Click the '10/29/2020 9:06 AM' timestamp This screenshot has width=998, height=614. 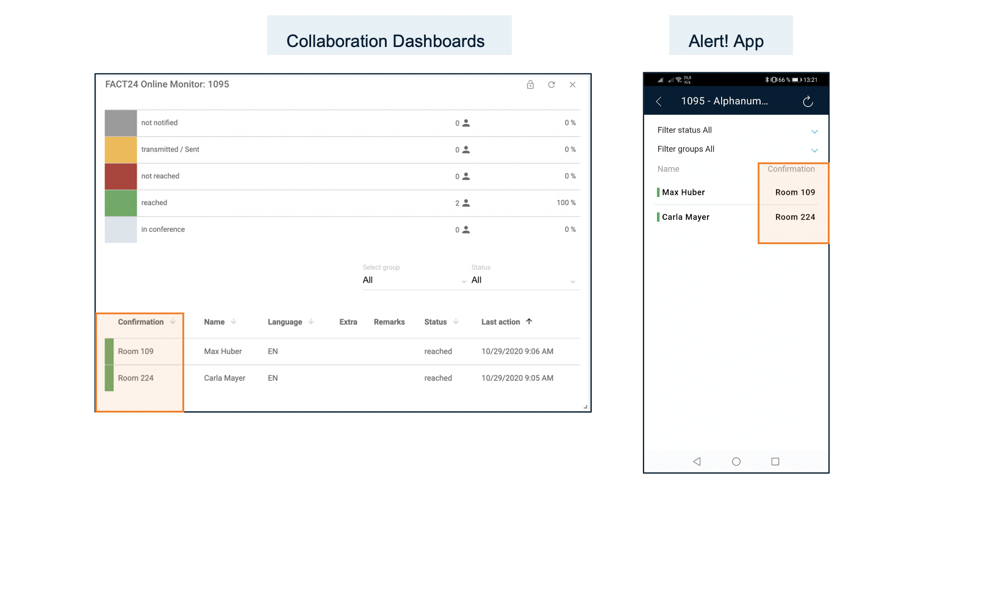(517, 352)
